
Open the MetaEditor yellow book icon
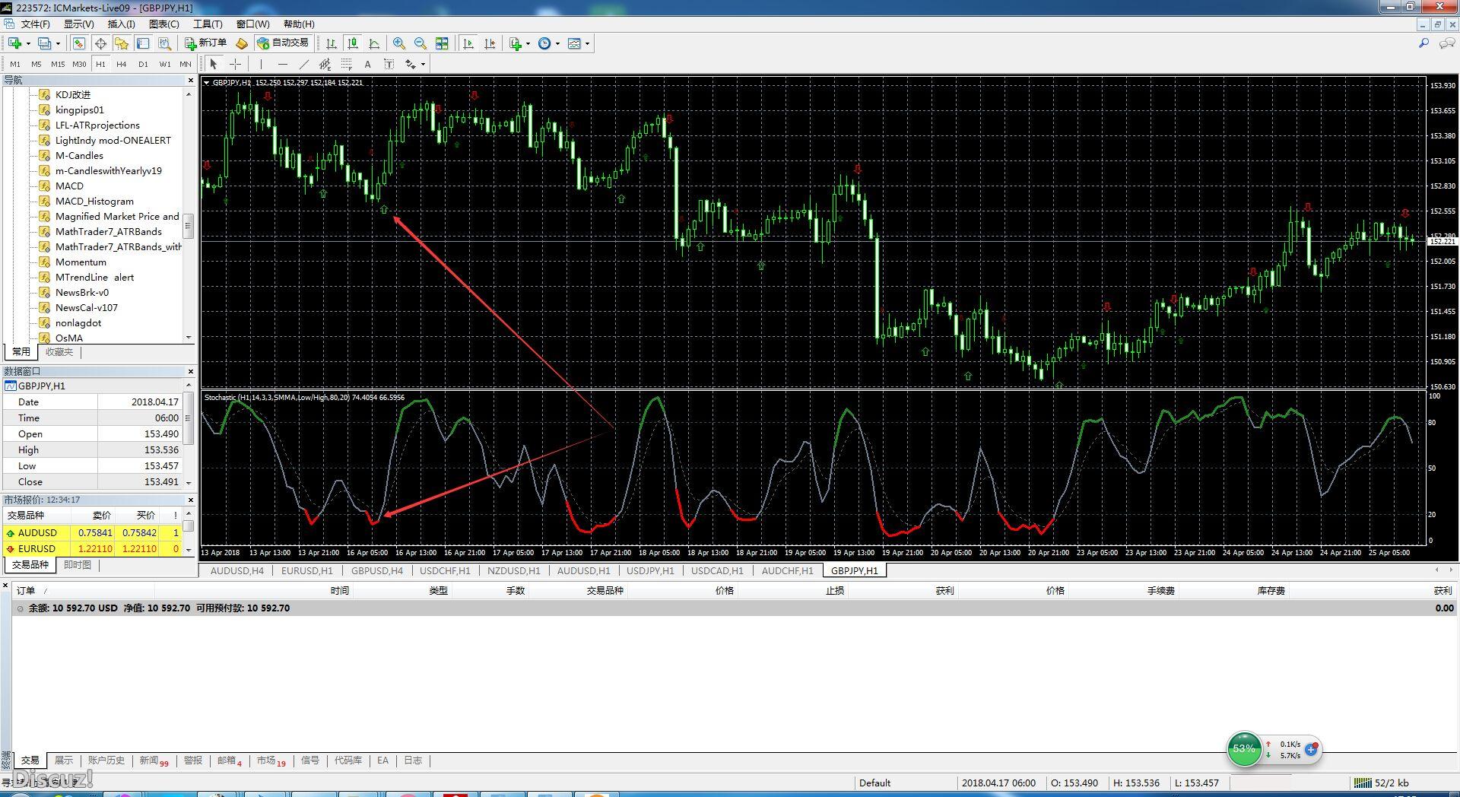(242, 43)
